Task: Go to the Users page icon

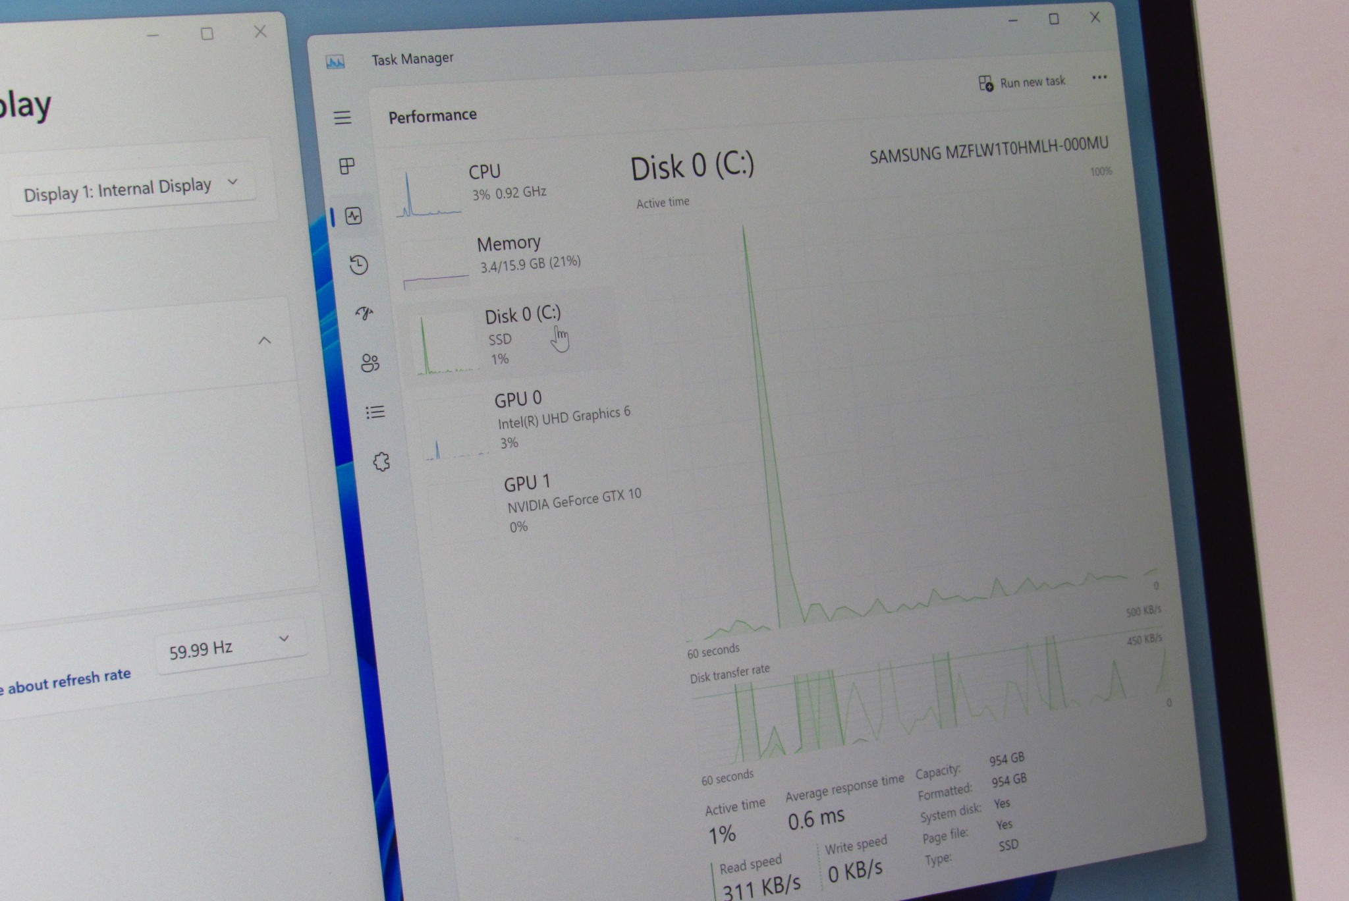Action: click(x=370, y=362)
